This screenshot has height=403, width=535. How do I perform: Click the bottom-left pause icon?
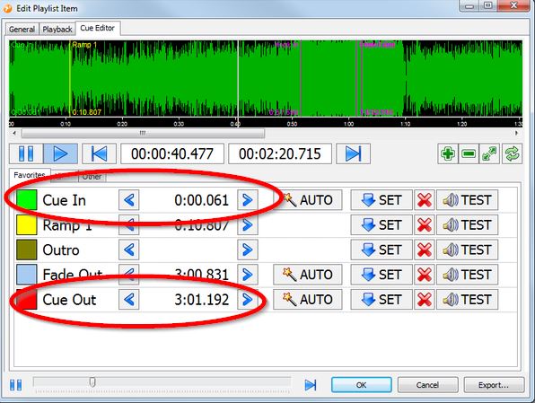click(x=15, y=385)
